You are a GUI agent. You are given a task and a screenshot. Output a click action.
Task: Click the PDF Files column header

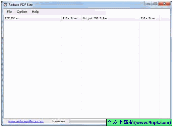(33, 18)
